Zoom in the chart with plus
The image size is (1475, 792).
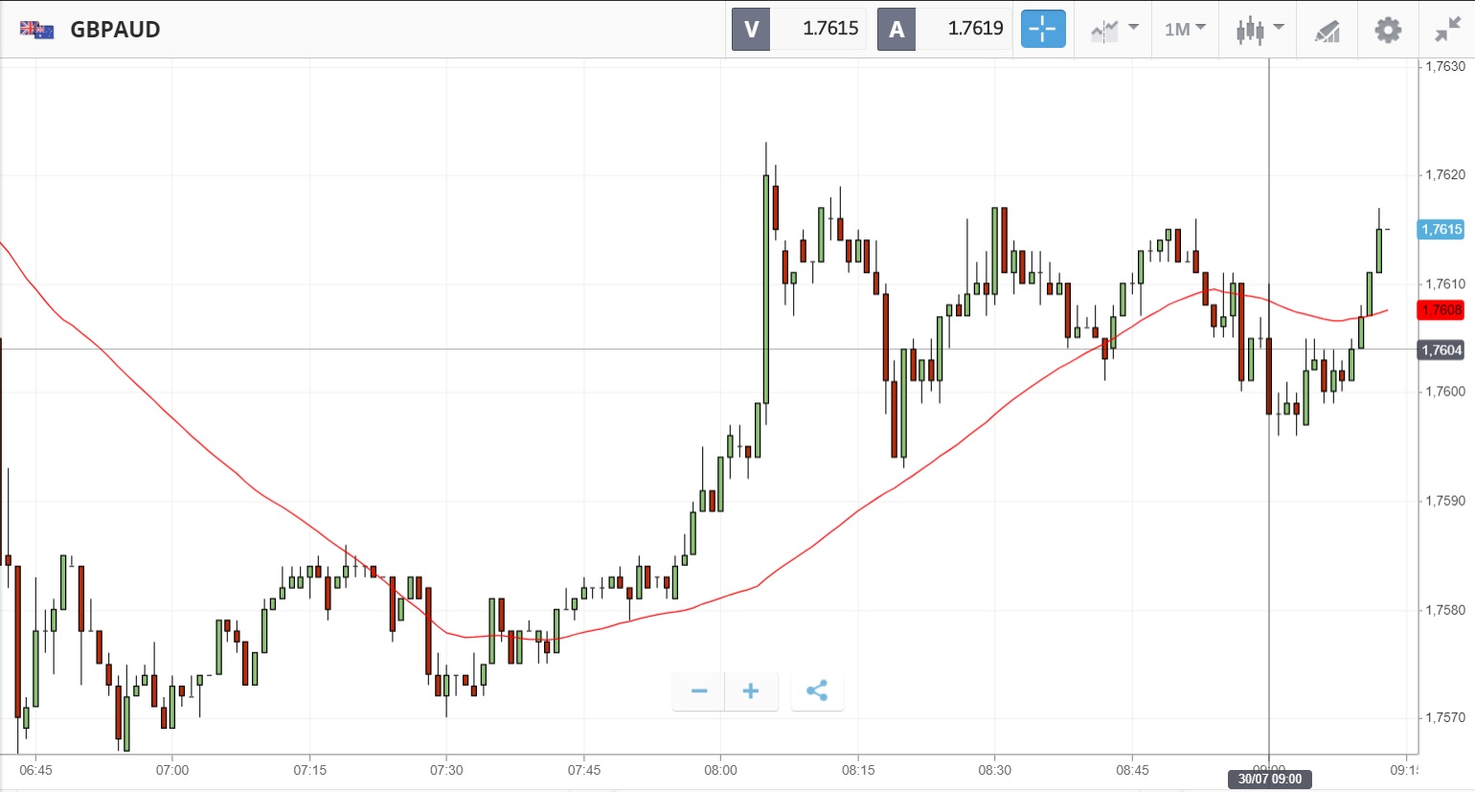coord(751,690)
